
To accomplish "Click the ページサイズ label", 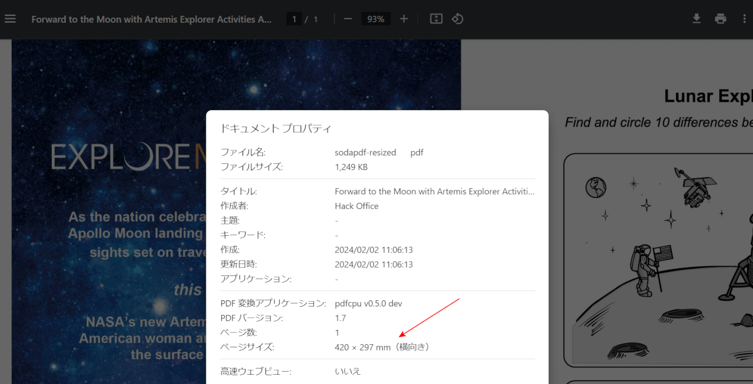I will pyautogui.click(x=247, y=347).
